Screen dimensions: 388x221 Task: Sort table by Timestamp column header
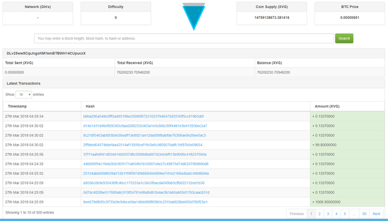coord(17,106)
